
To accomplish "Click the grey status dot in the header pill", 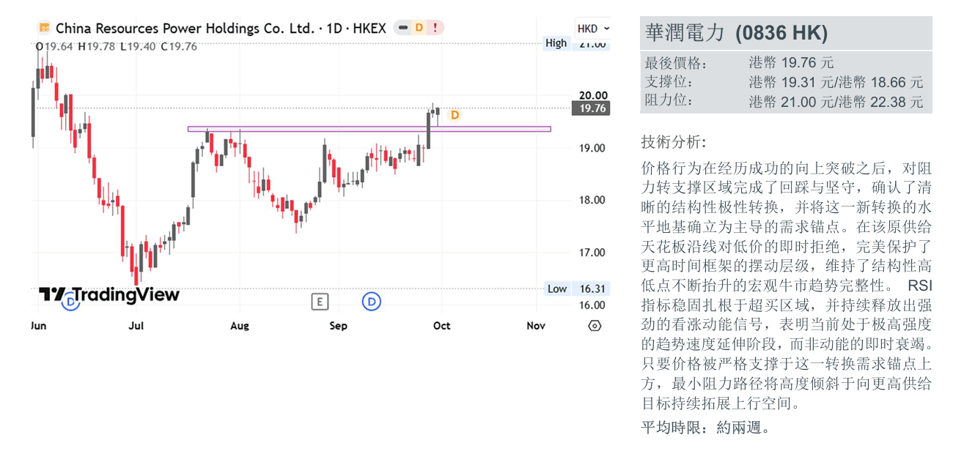I will (x=403, y=28).
